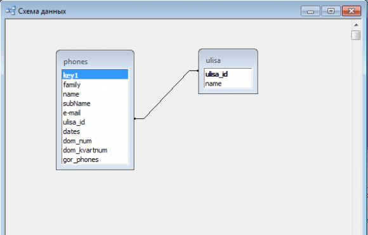Click the vertical scrollbar thumb
Screen dimensions: 368x235
[x=356, y=36]
